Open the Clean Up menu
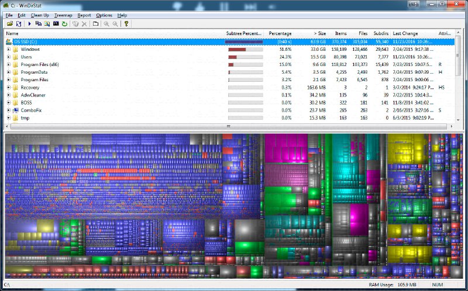 coord(40,15)
